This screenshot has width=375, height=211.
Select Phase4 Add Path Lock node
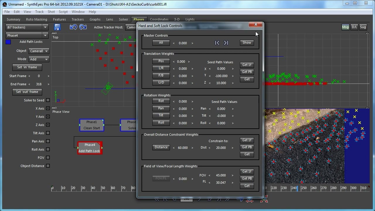pyautogui.click(x=90, y=148)
